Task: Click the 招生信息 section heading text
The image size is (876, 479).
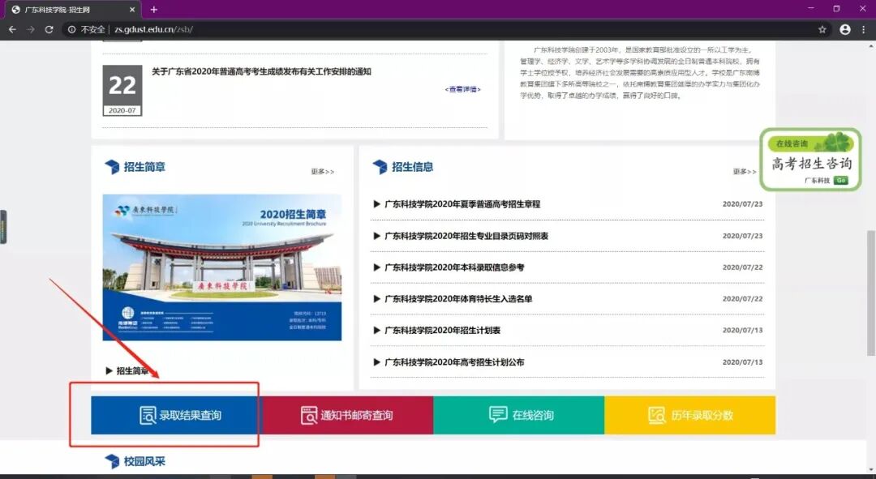Action: pos(412,166)
